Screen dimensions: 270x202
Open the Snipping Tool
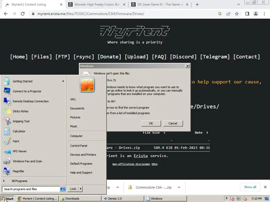33,121
